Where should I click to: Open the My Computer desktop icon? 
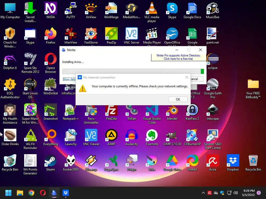coord(10,11)
